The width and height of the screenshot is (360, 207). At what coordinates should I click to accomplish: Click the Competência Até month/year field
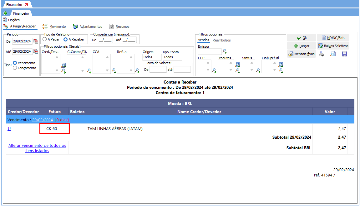(x=129, y=40)
